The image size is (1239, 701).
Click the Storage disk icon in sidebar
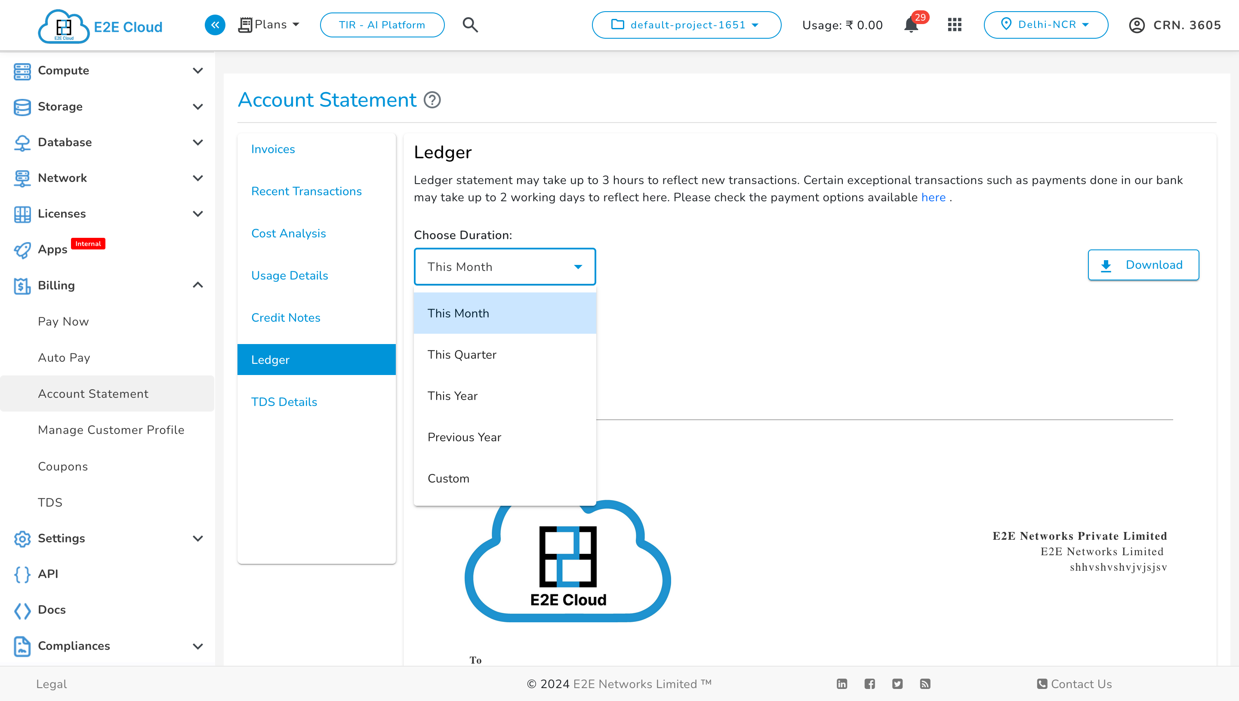(x=22, y=107)
